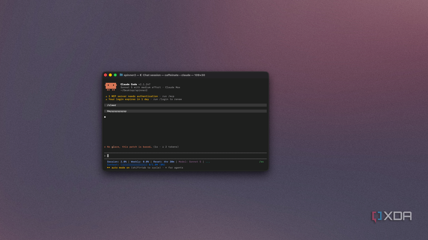Close the terminal window with red button
This screenshot has height=240, width=428.
[106, 75]
